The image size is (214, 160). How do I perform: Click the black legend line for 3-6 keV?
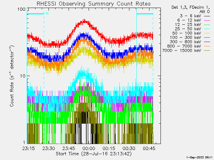[x=207, y=16]
